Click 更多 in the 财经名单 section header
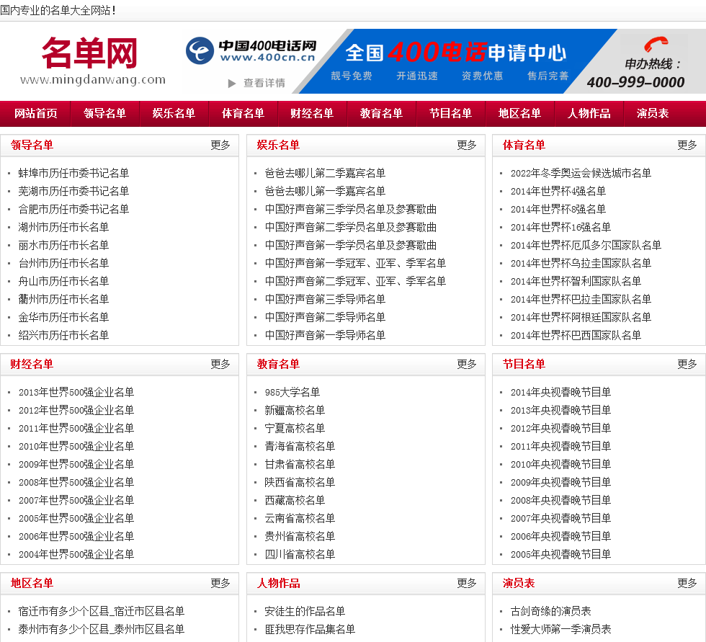This screenshot has height=642, width=706. pyautogui.click(x=220, y=364)
